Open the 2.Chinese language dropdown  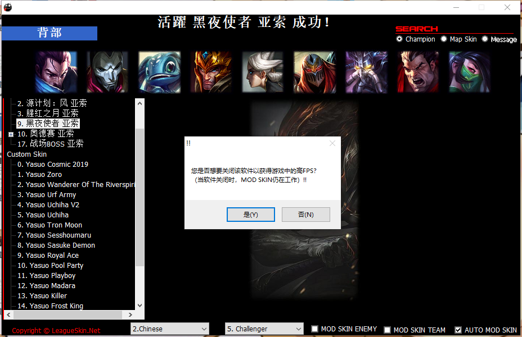pos(170,329)
